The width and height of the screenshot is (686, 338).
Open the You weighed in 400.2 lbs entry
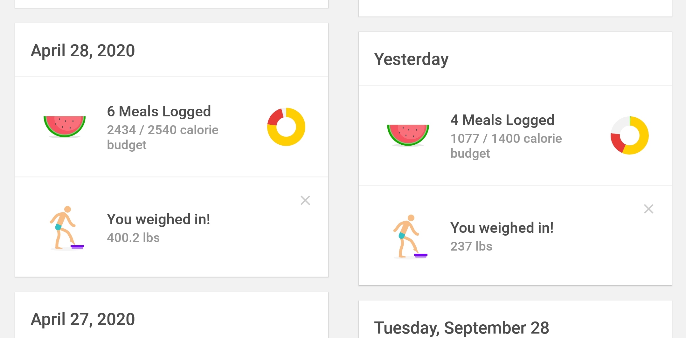172,227
